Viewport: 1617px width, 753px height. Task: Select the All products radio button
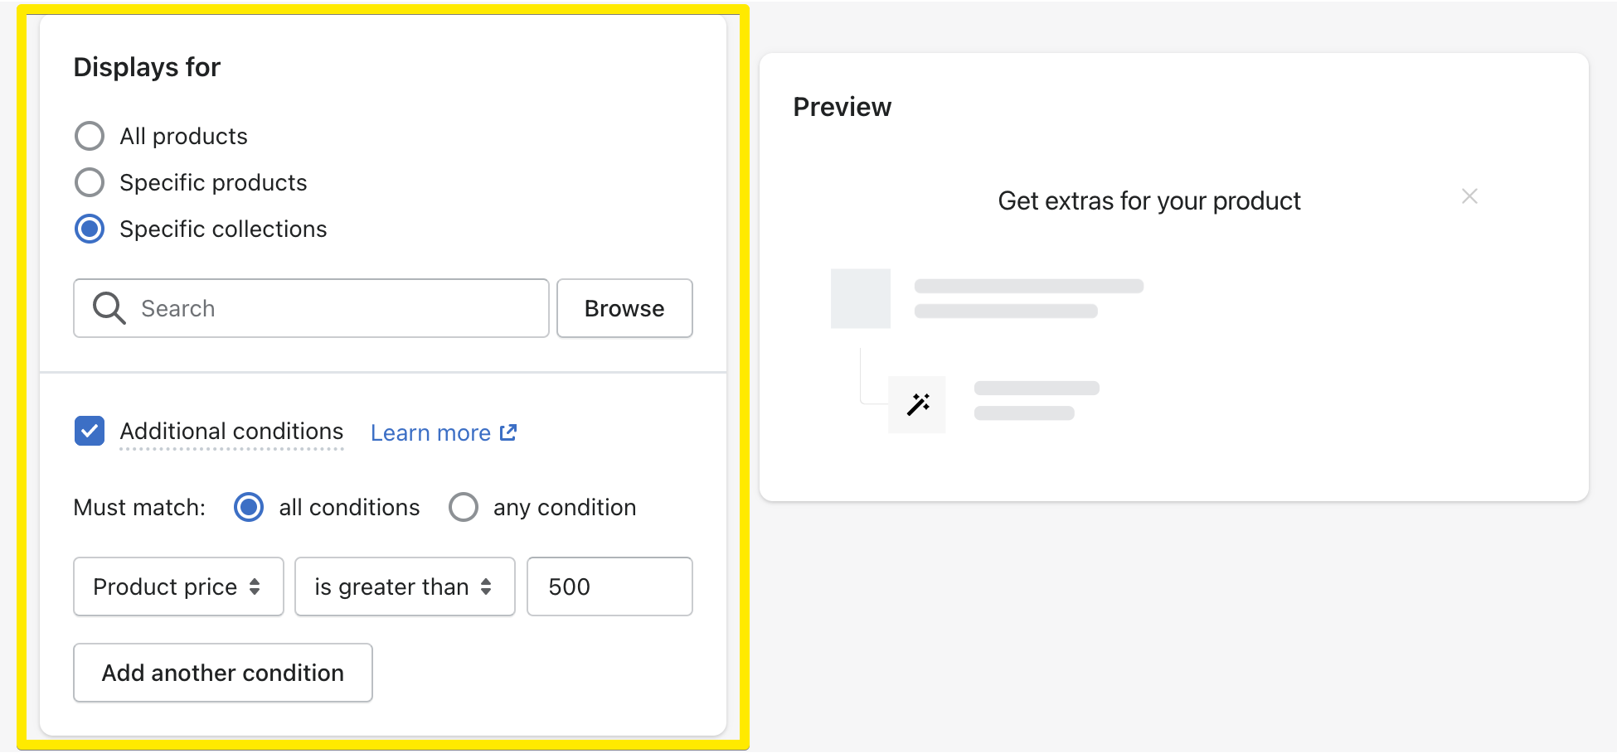90,136
